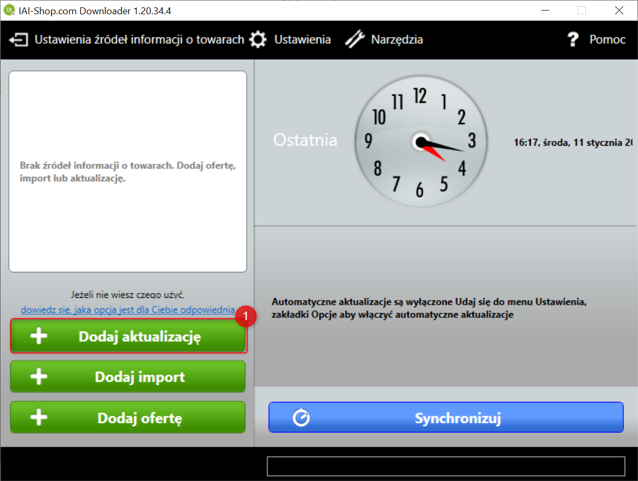Click the Dodaj ofertę button

[x=128, y=418]
